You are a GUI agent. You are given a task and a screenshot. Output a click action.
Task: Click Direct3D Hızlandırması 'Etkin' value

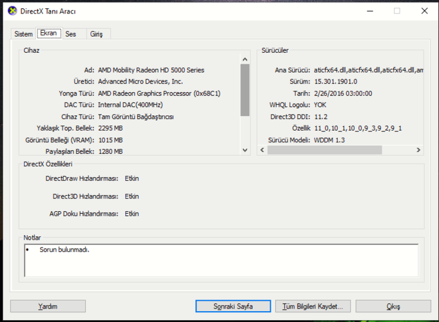tap(132, 196)
